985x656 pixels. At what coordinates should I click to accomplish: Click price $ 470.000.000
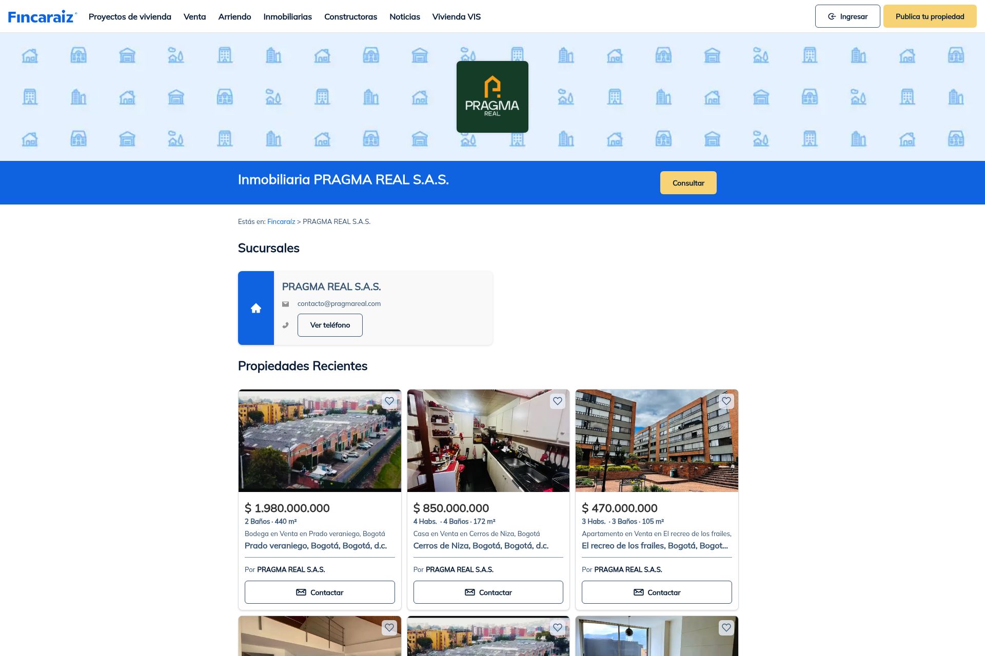pyautogui.click(x=620, y=508)
